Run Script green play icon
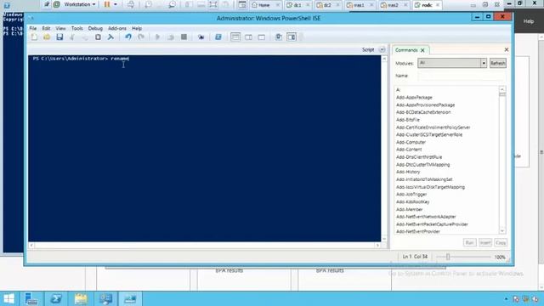The width and height of the screenshot is (544, 306). [157, 37]
